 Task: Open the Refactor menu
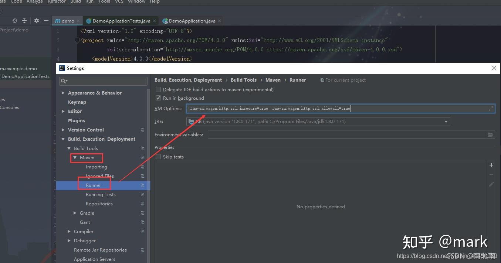coord(57,1)
